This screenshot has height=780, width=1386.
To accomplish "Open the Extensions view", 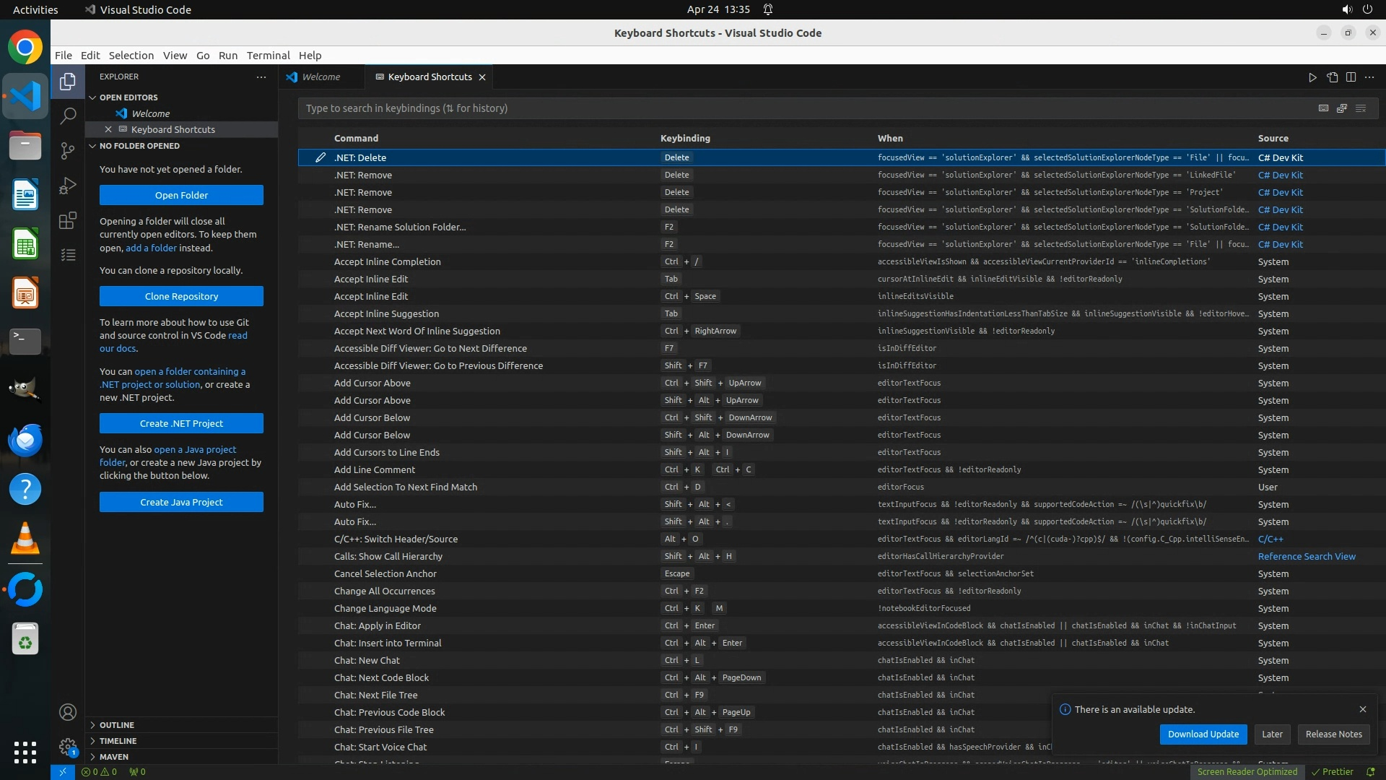I will (x=68, y=220).
